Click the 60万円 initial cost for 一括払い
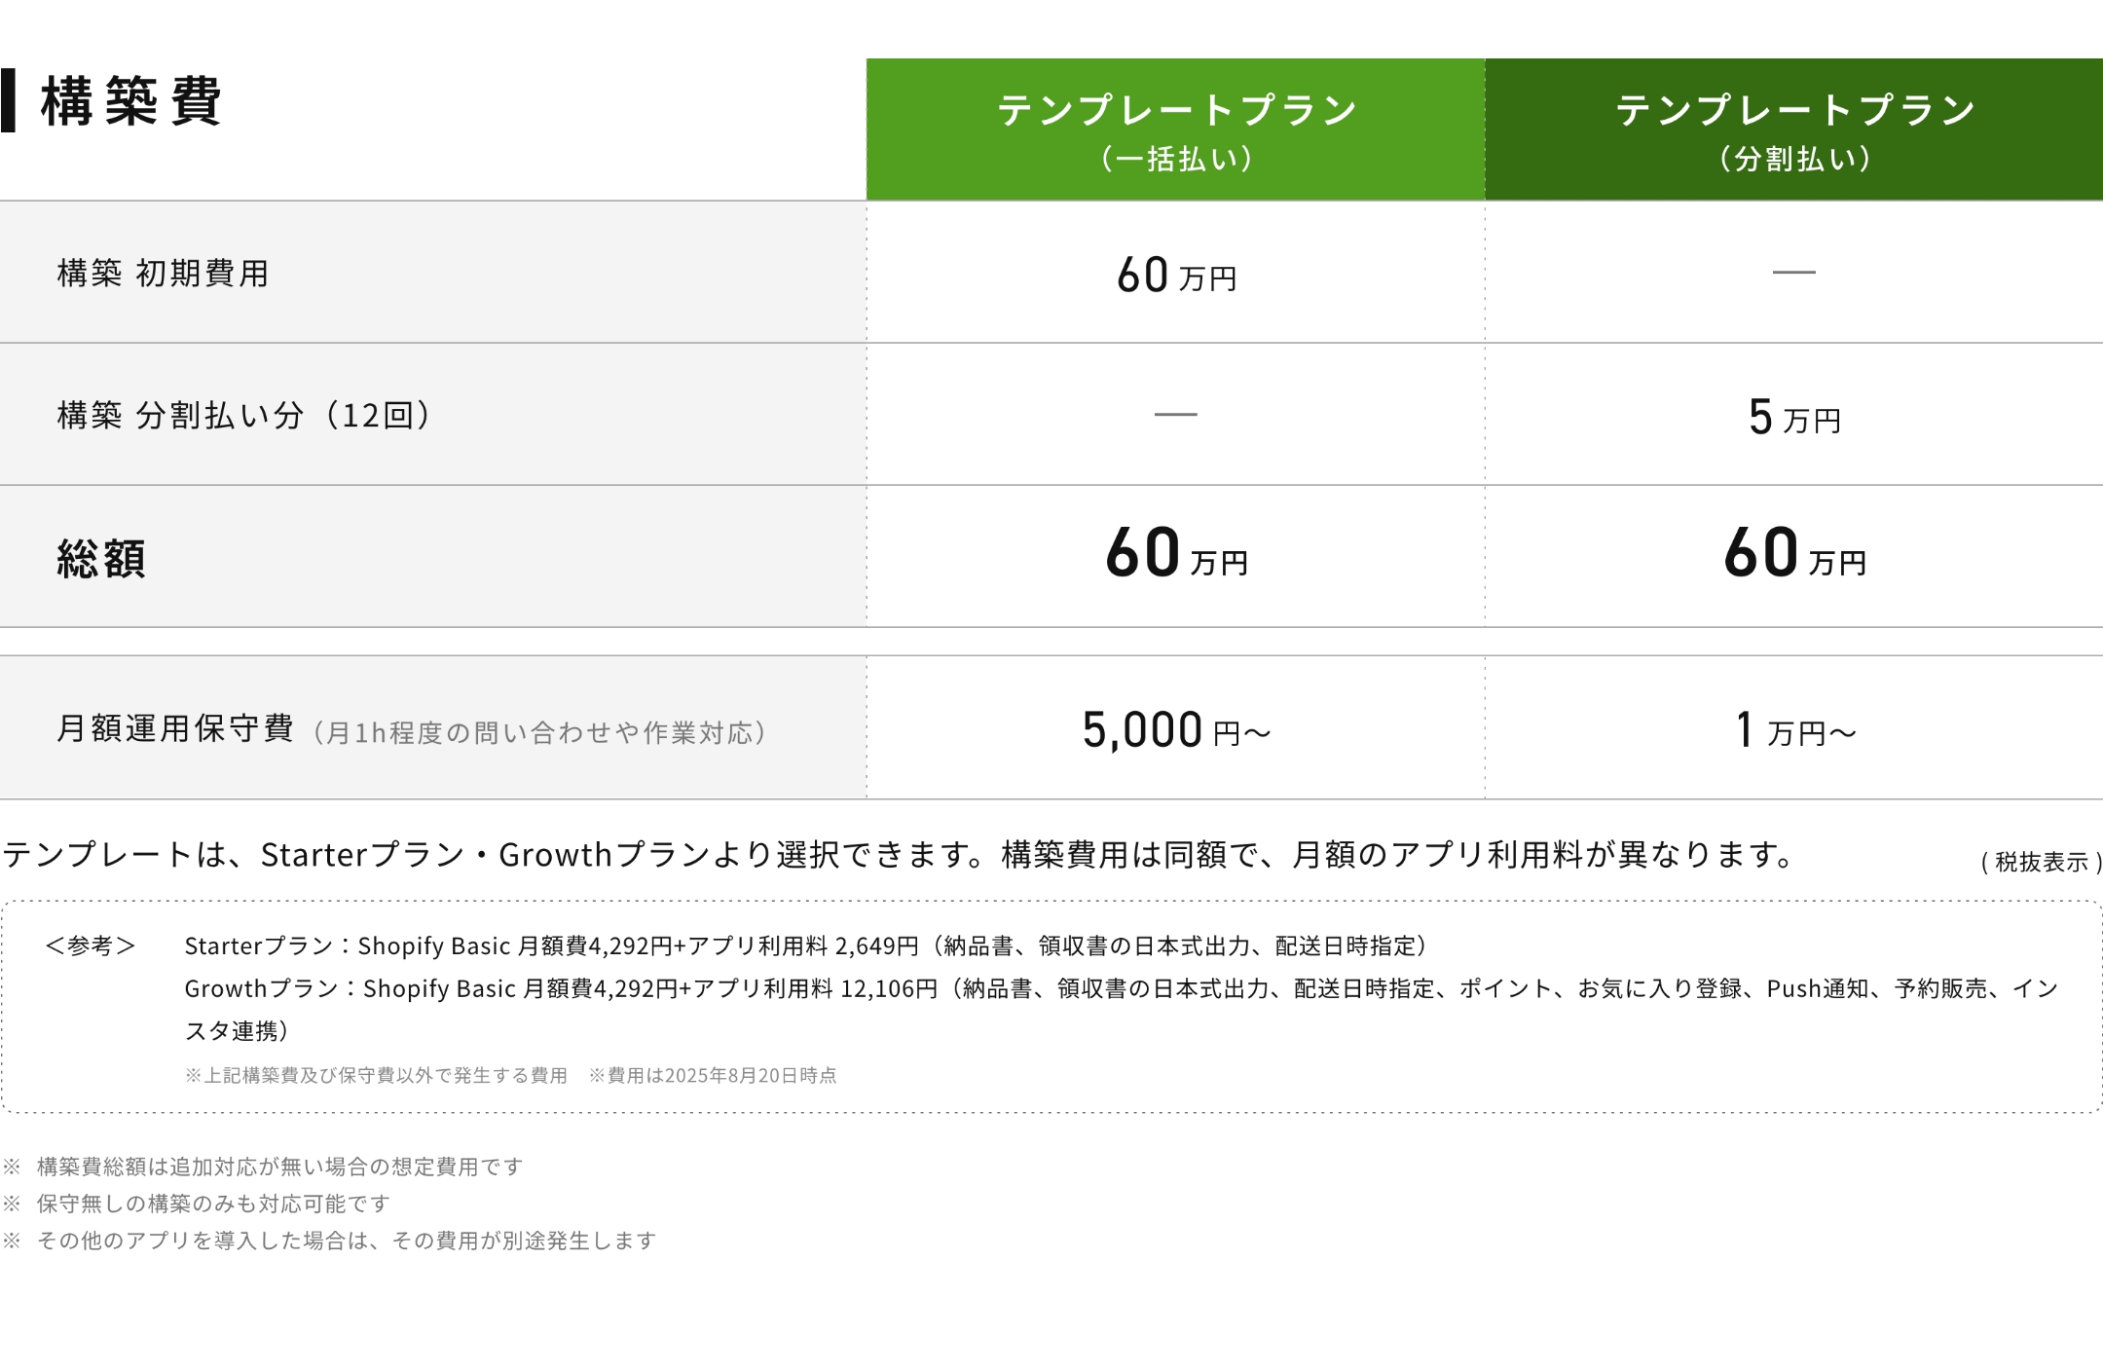This screenshot has height=1371, width=2103. point(1175,275)
